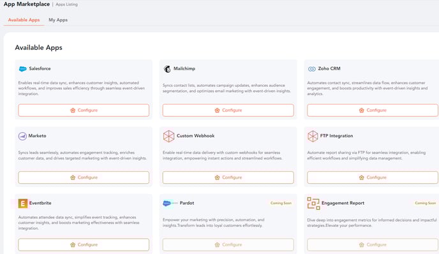439x254 pixels.
Task: Configure the FTP Integration app
Action: point(373,177)
